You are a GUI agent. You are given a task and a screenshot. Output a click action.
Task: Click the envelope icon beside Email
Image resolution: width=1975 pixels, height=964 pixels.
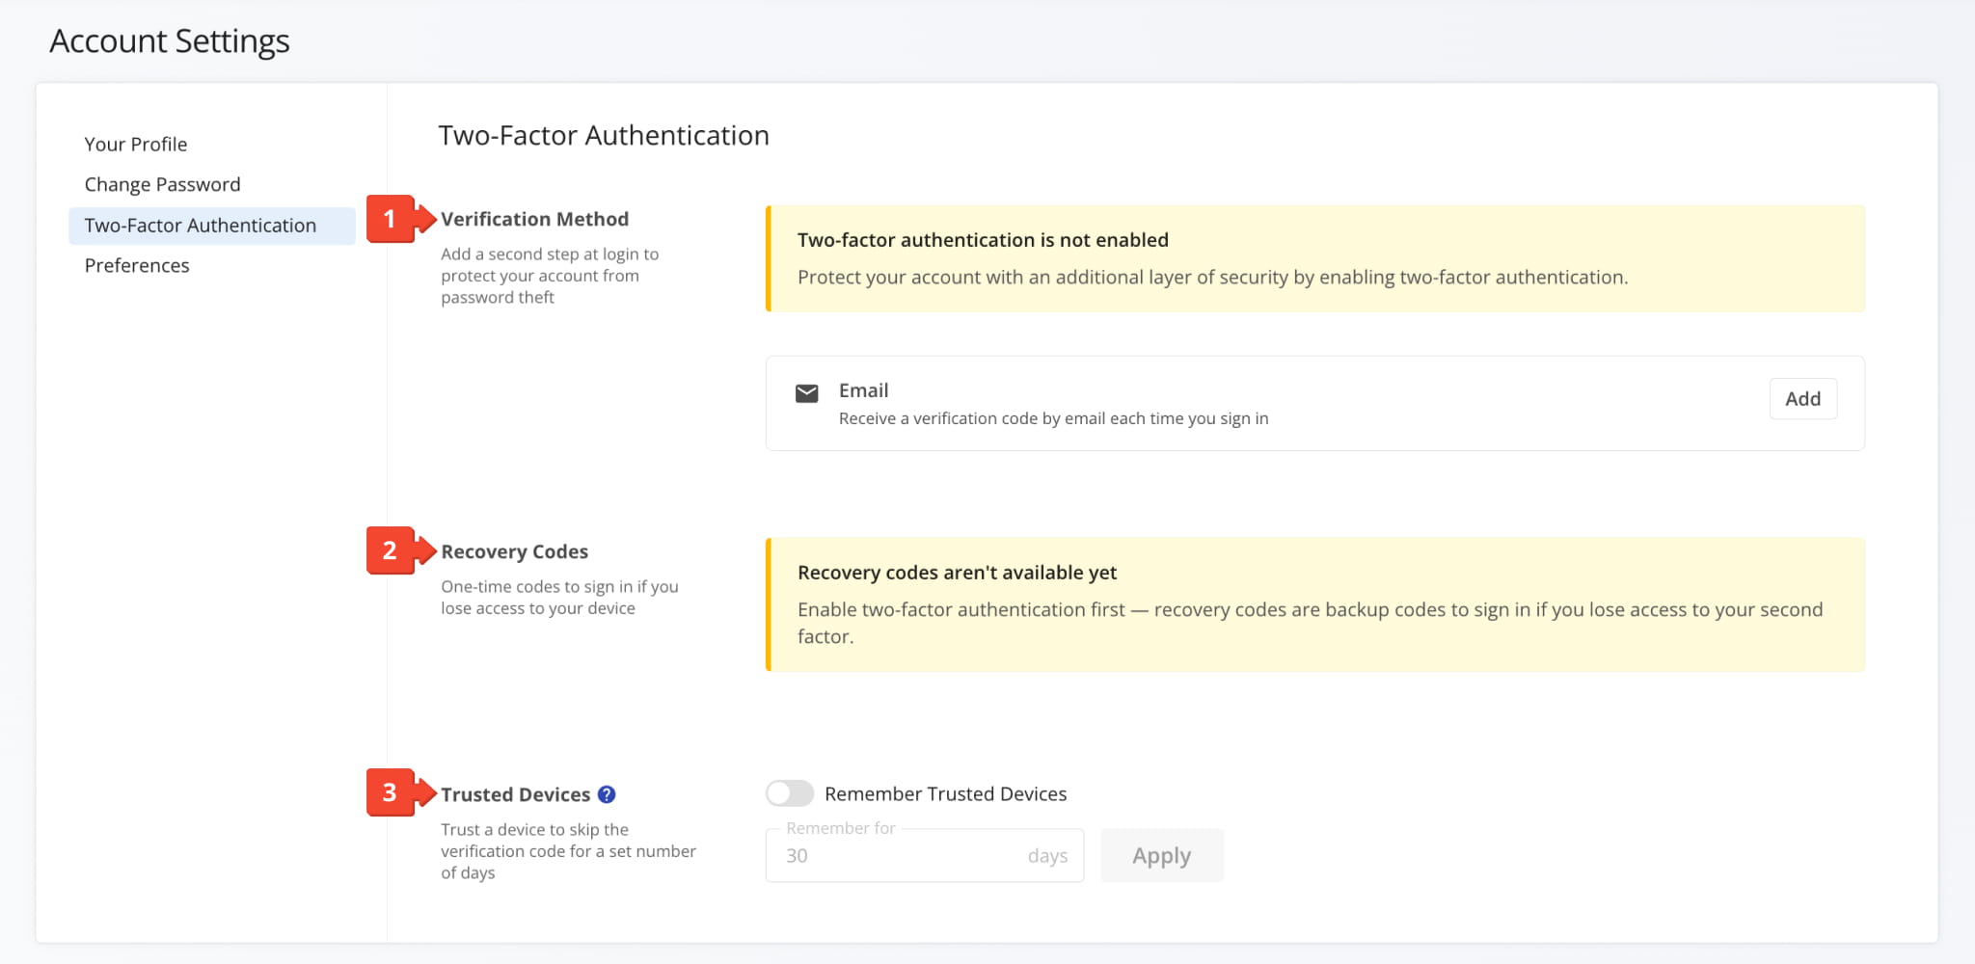pyautogui.click(x=806, y=393)
